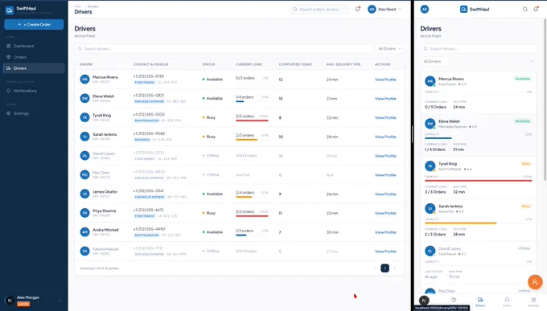The image size is (547, 311).
Task: Click Tyrell King's red load bar in table
Action: click(252, 121)
